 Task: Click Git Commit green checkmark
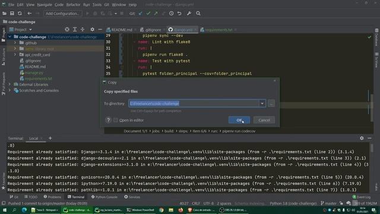148,13
